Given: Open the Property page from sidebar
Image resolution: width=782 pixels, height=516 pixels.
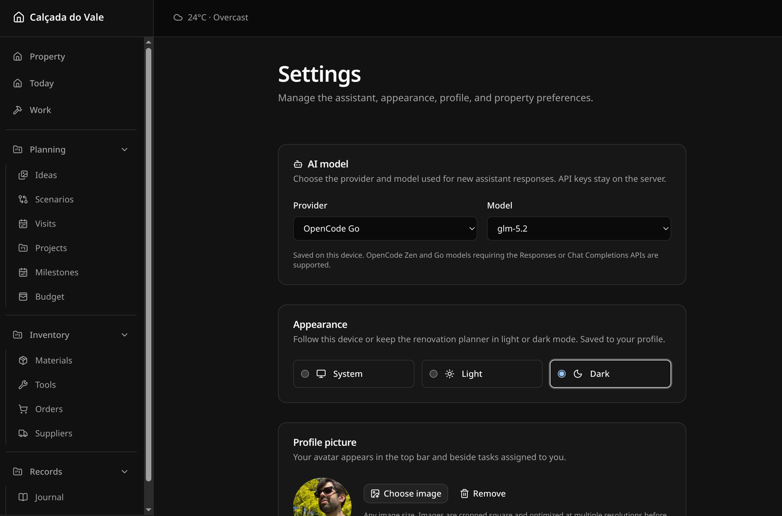Looking at the screenshot, I should click(47, 56).
